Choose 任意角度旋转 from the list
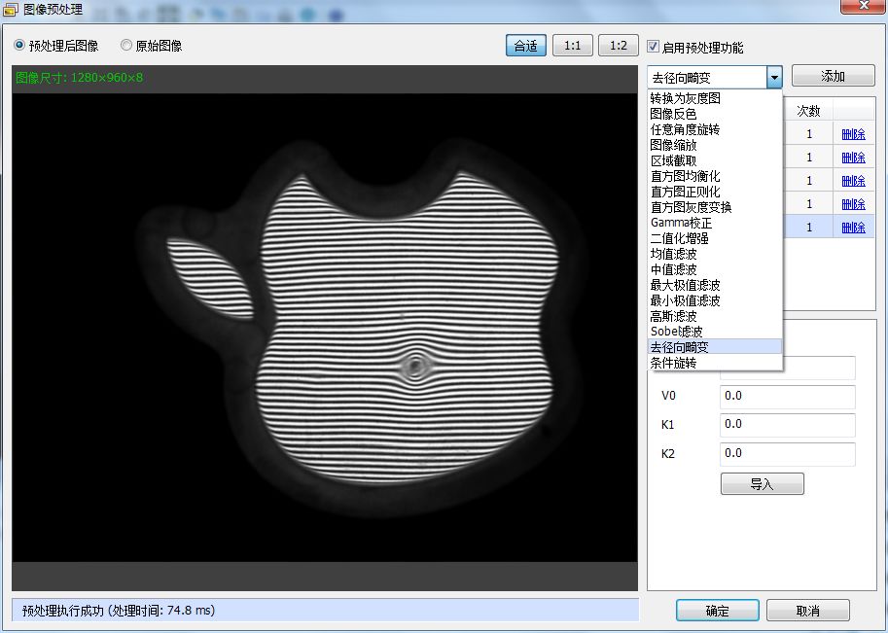This screenshot has width=888, height=633. tap(715, 129)
